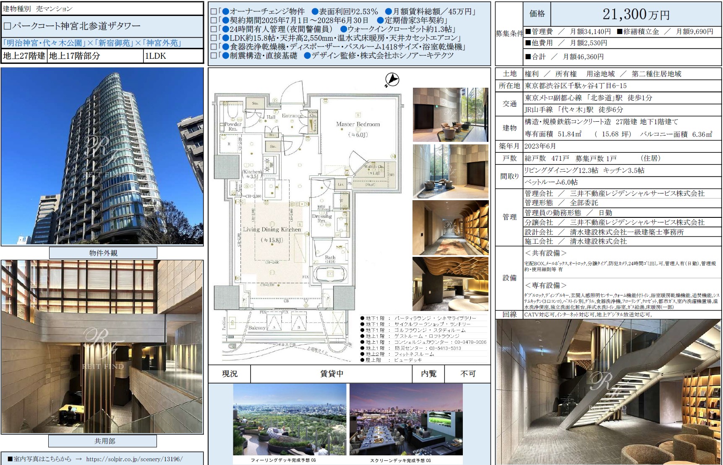
Task: Open the solpir.co.jp scenery URL link
Action: (134, 459)
